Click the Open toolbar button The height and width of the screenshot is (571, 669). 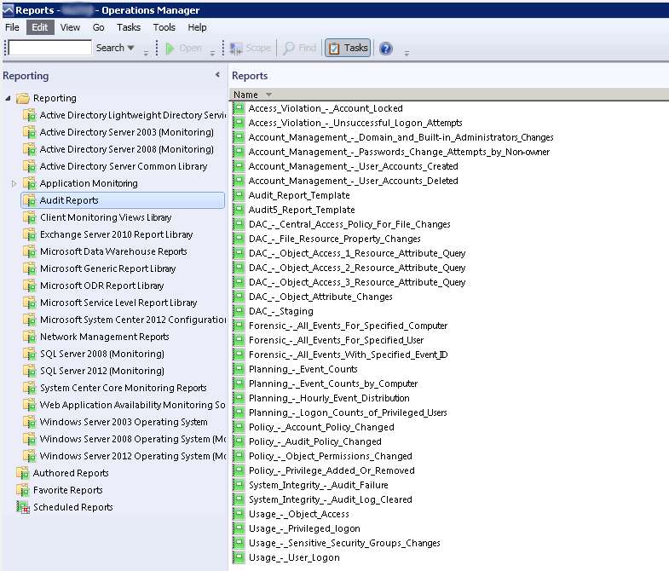183,48
